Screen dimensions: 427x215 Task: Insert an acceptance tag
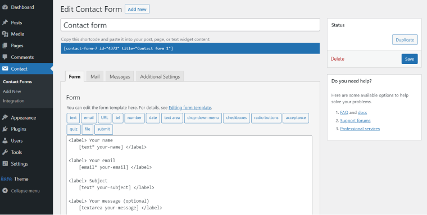(296, 118)
